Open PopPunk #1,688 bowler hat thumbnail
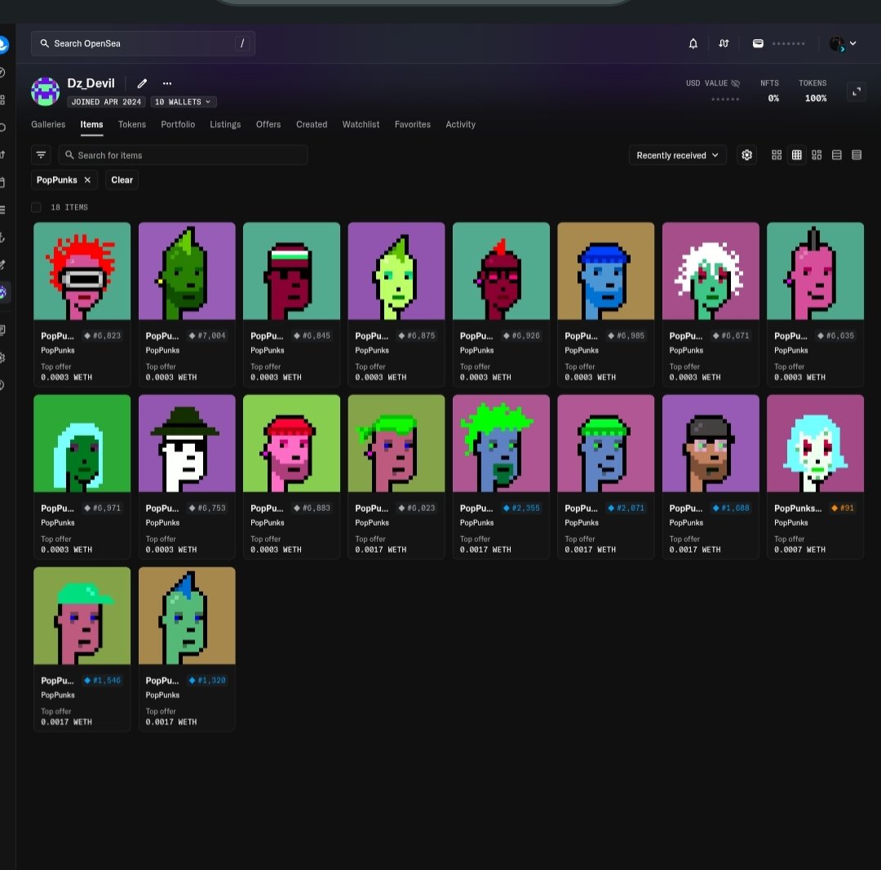The image size is (881, 870). click(711, 443)
